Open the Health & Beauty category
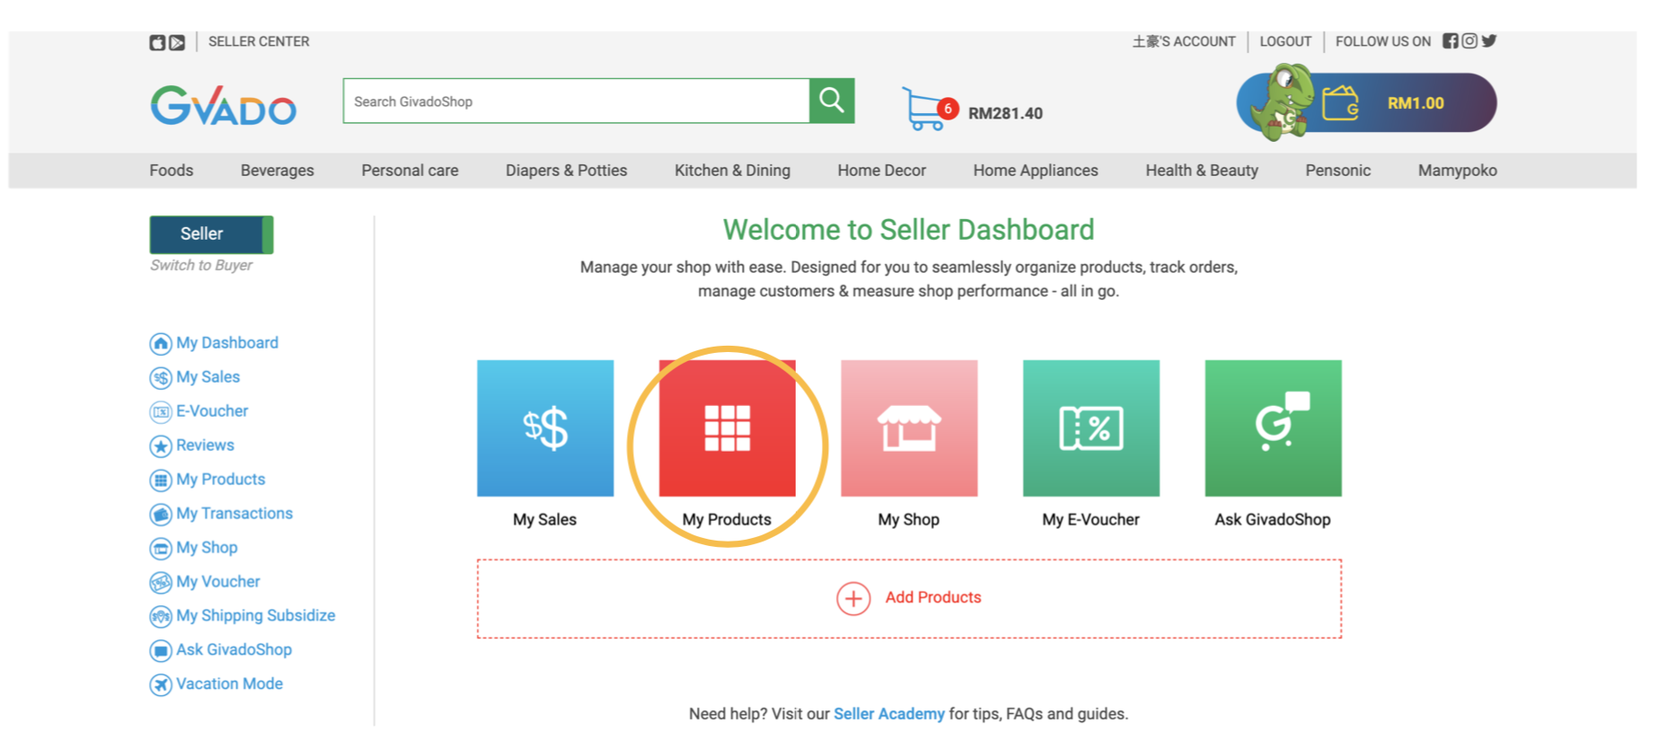 point(1202,171)
